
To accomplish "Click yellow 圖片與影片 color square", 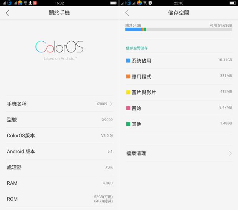I will 128,93.
